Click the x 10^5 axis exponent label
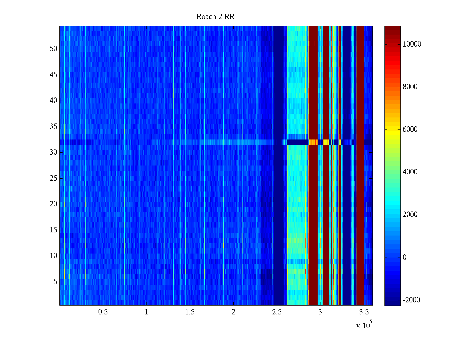 (x=364, y=325)
